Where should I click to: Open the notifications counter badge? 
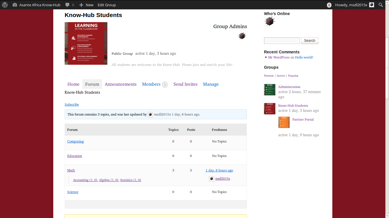click(329, 5)
